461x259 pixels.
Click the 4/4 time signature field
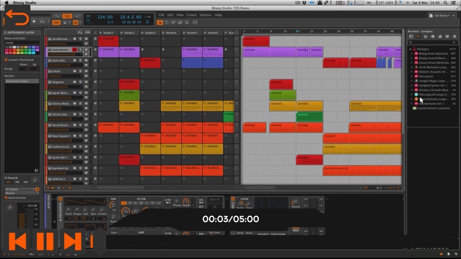coord(110,22)
